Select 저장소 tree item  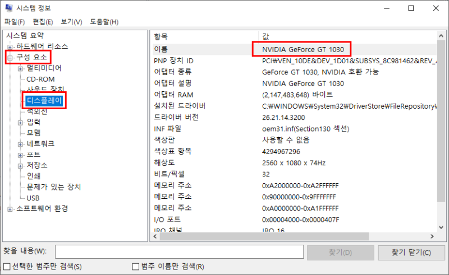(x=37, y=165)
